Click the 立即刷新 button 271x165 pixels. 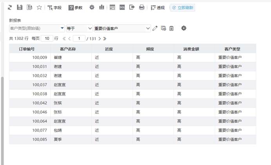(x=183, y=7)
